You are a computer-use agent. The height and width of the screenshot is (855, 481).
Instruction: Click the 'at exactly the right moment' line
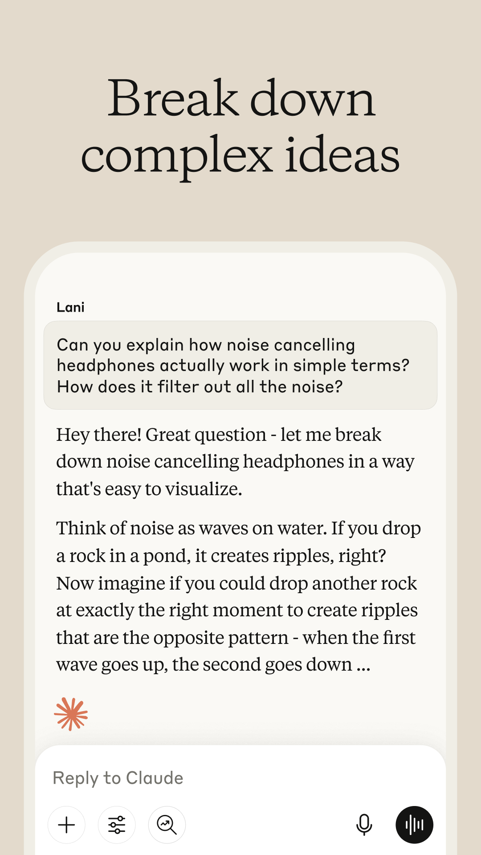click(236, 610)
